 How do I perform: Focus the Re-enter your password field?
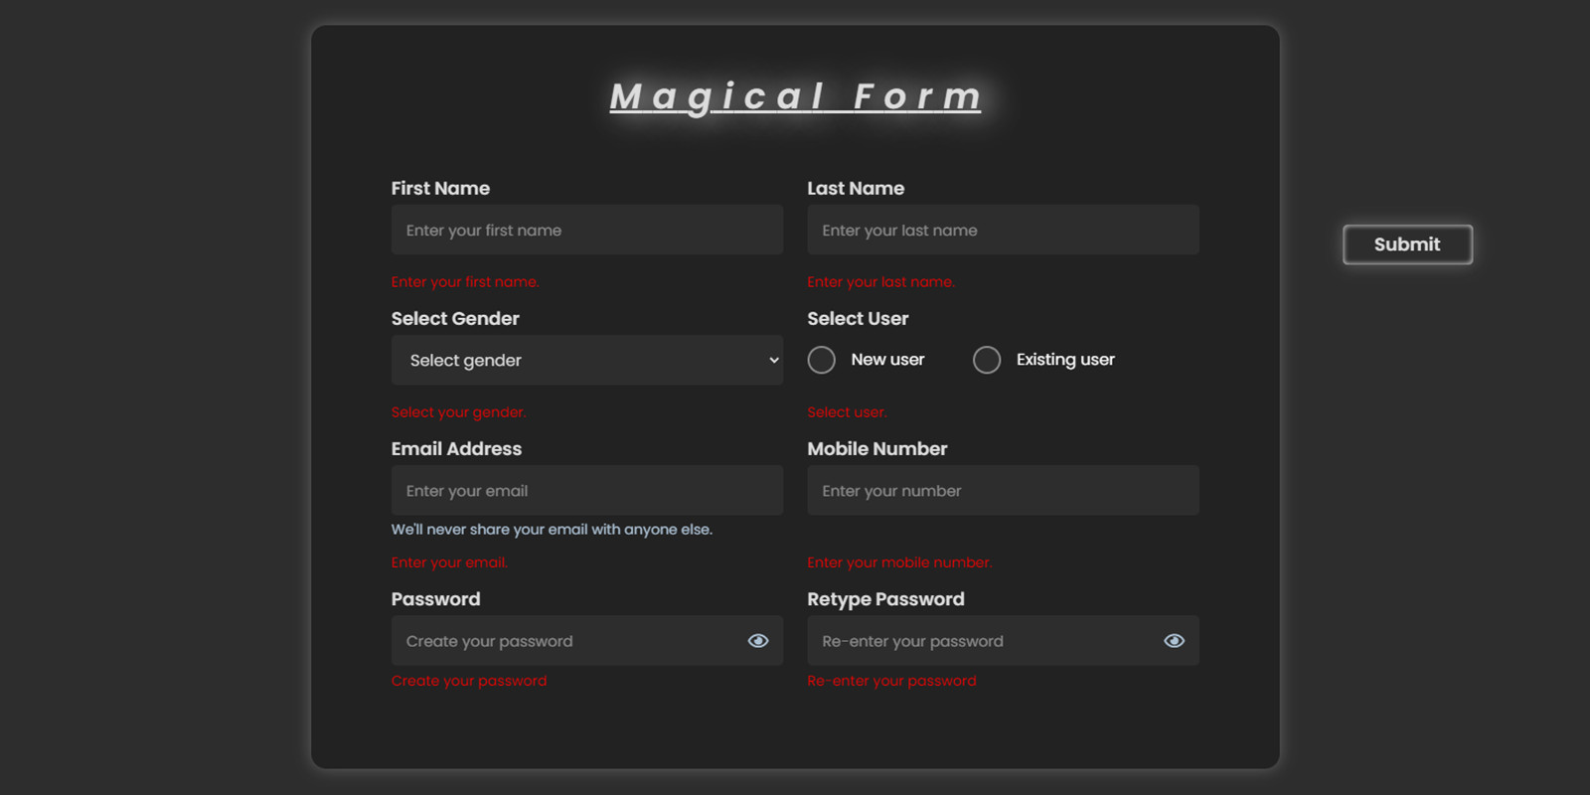pos(982,641)
